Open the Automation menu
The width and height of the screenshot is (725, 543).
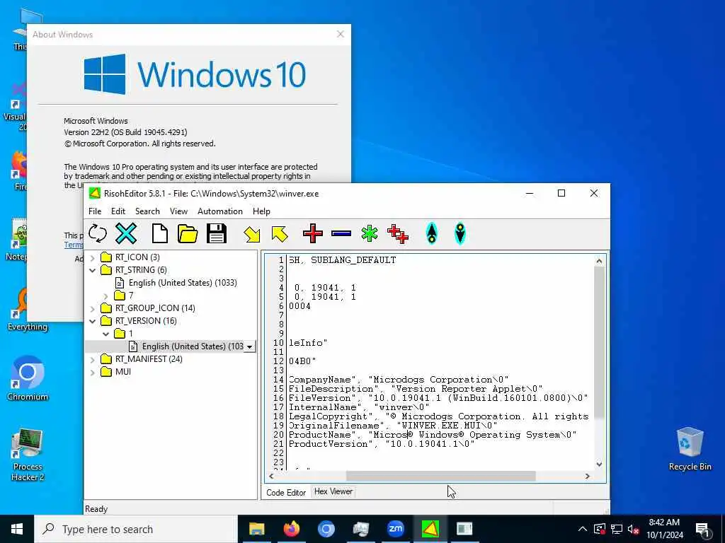pos(220,211)
